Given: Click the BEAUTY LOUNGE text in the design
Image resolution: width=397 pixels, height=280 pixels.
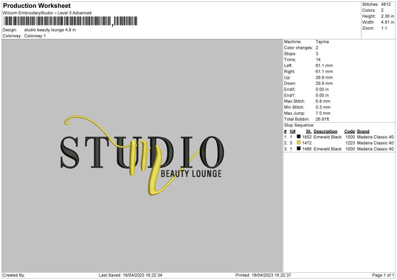Looking at the screenshot, I should tap(191, 174).
